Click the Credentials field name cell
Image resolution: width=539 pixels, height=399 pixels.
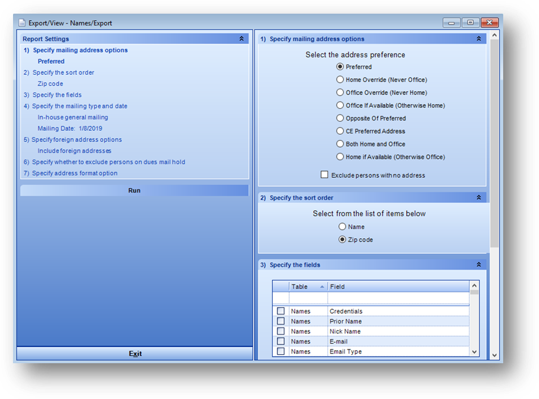(398, 310)
